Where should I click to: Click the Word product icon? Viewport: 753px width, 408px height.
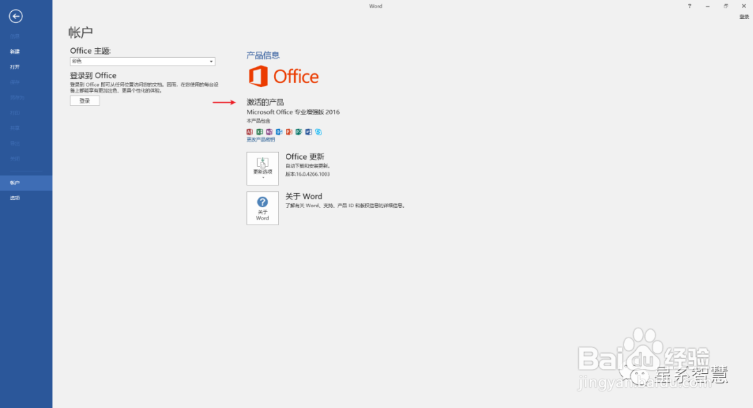(308, 132)
